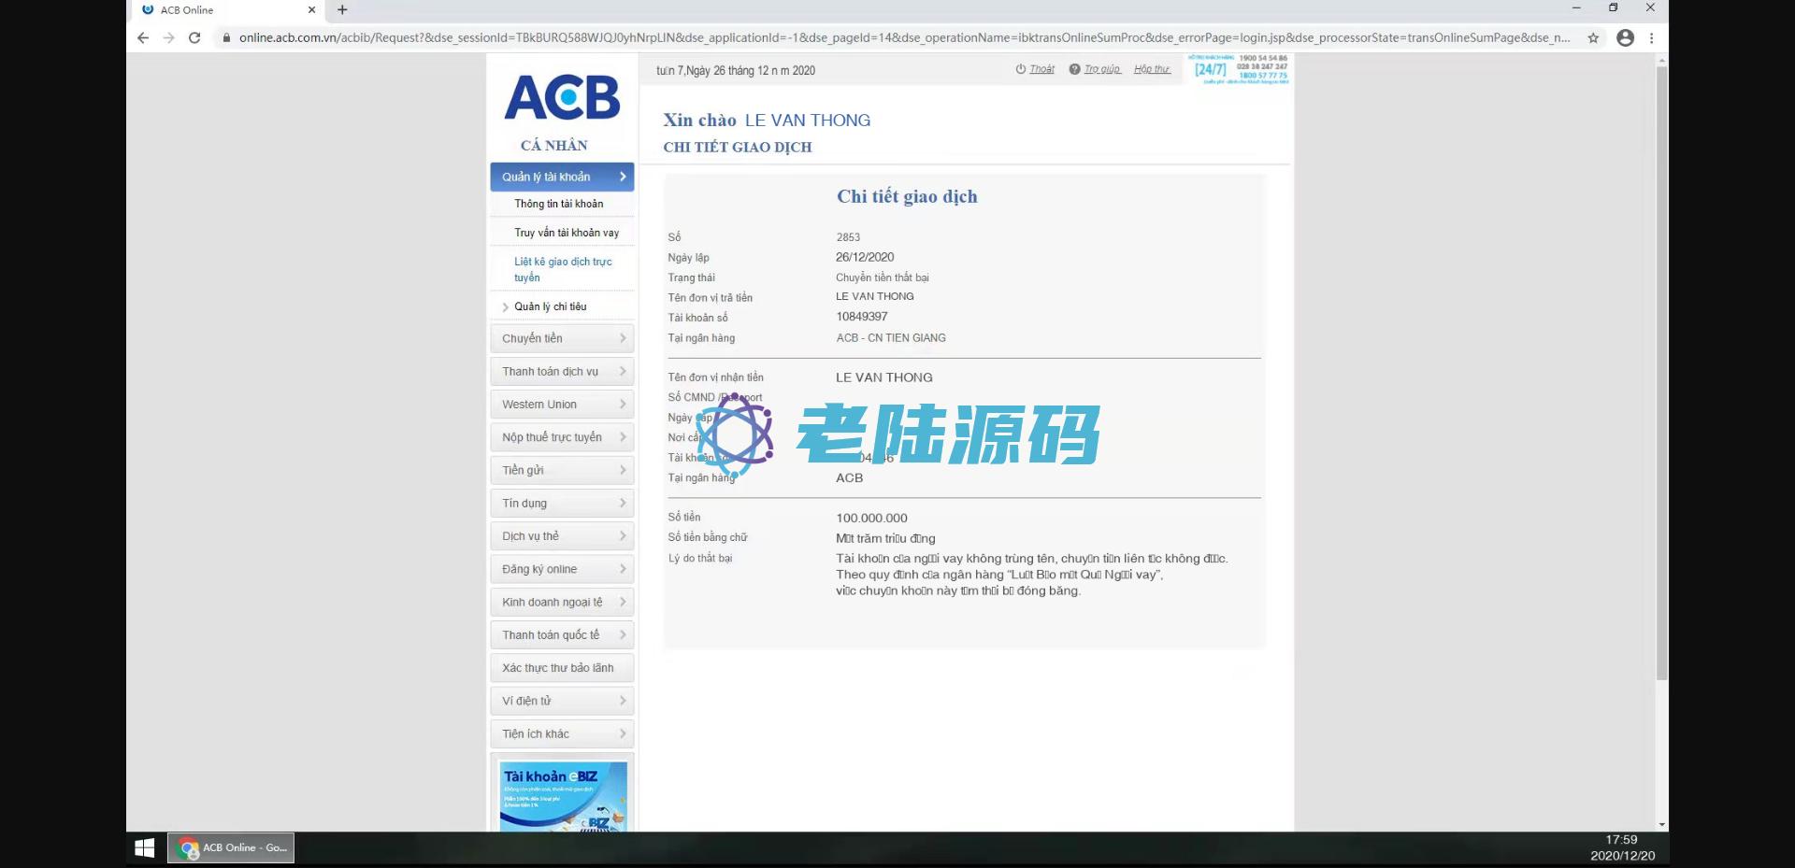The width and height of the screenshot is (1795, 868).
Task: Open the Windows Start menu
Action: click(x=145, y=848)
